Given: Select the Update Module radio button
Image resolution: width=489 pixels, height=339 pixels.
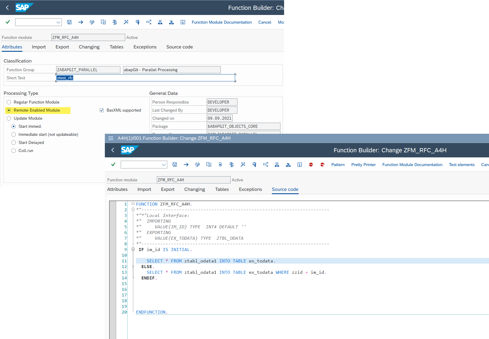Looking at the screenshot, I should [9, 118].
